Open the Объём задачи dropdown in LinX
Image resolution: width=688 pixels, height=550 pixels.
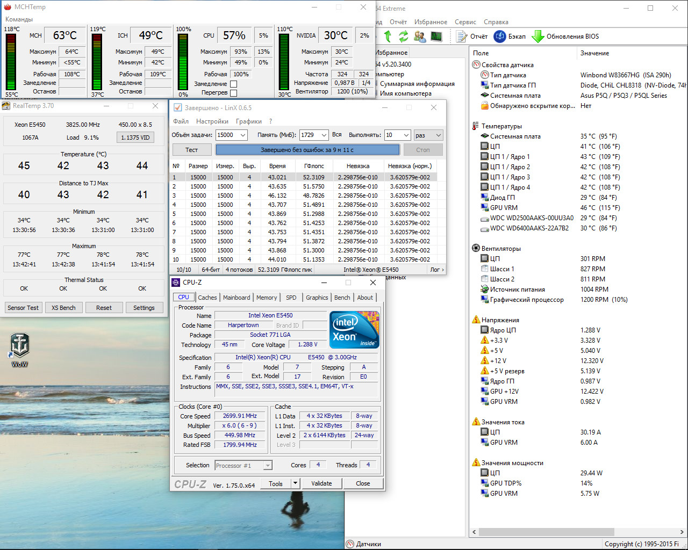(x=242, y=135)
